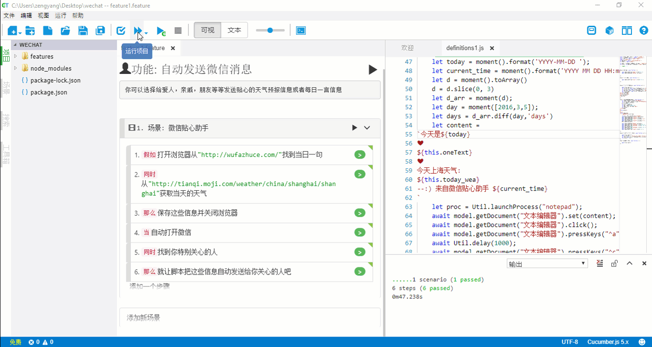Click 添加一个步骤 to add step
Screen dimensions: 652x347
tap(149, 286)
